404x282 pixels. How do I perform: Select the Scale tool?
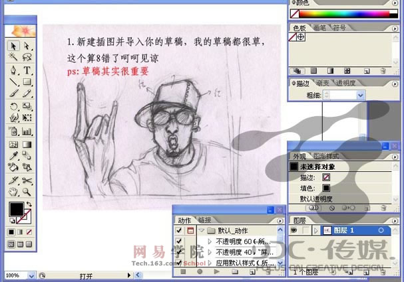click(x=27, y=106)
